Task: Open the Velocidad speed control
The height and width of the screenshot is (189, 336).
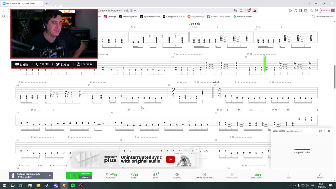Action: click(x=111, y=176)
